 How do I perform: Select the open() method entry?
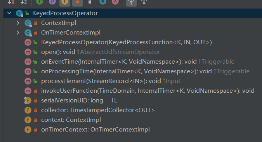(101, 52)
